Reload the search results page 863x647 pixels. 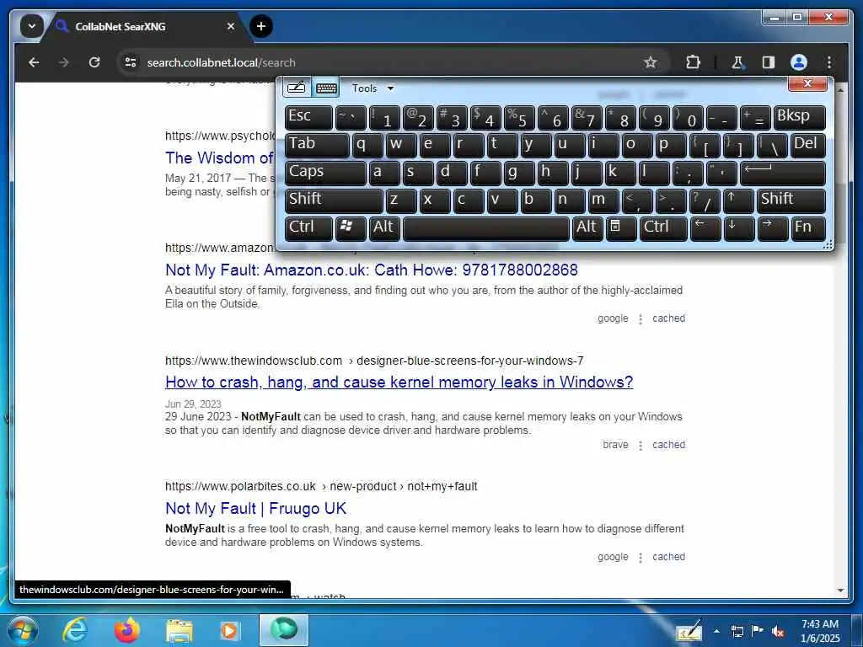(x=94, y=62)
